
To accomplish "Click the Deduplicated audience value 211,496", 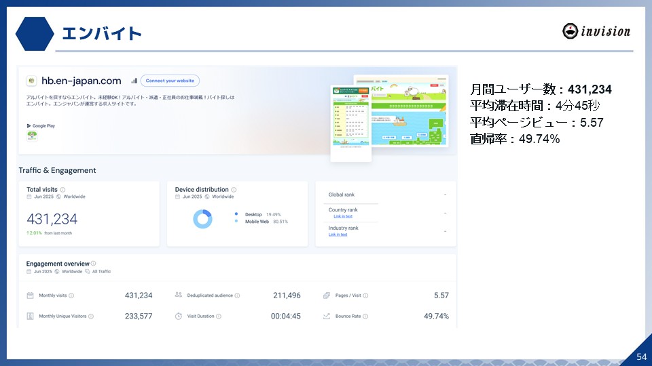I will pyautogui.click(x=287, y=296).
